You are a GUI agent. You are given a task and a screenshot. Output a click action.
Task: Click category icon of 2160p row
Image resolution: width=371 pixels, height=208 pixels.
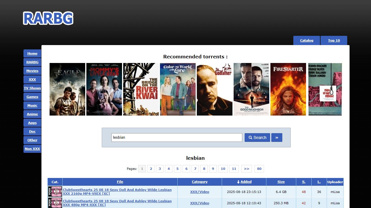point(55,192)
